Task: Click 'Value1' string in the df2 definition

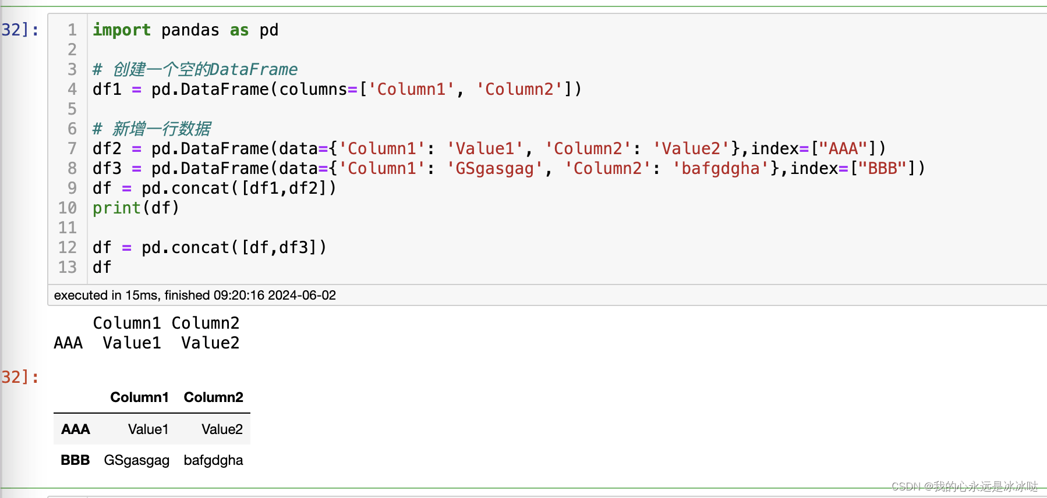Action: coord(485,149)
